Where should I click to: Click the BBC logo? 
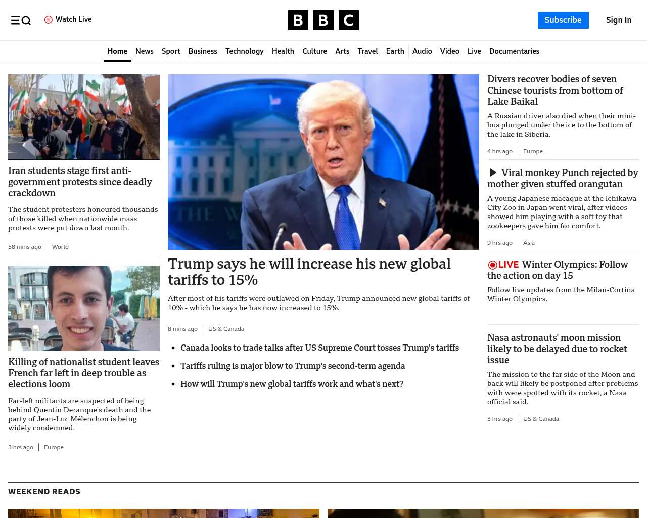coord(323,20)
